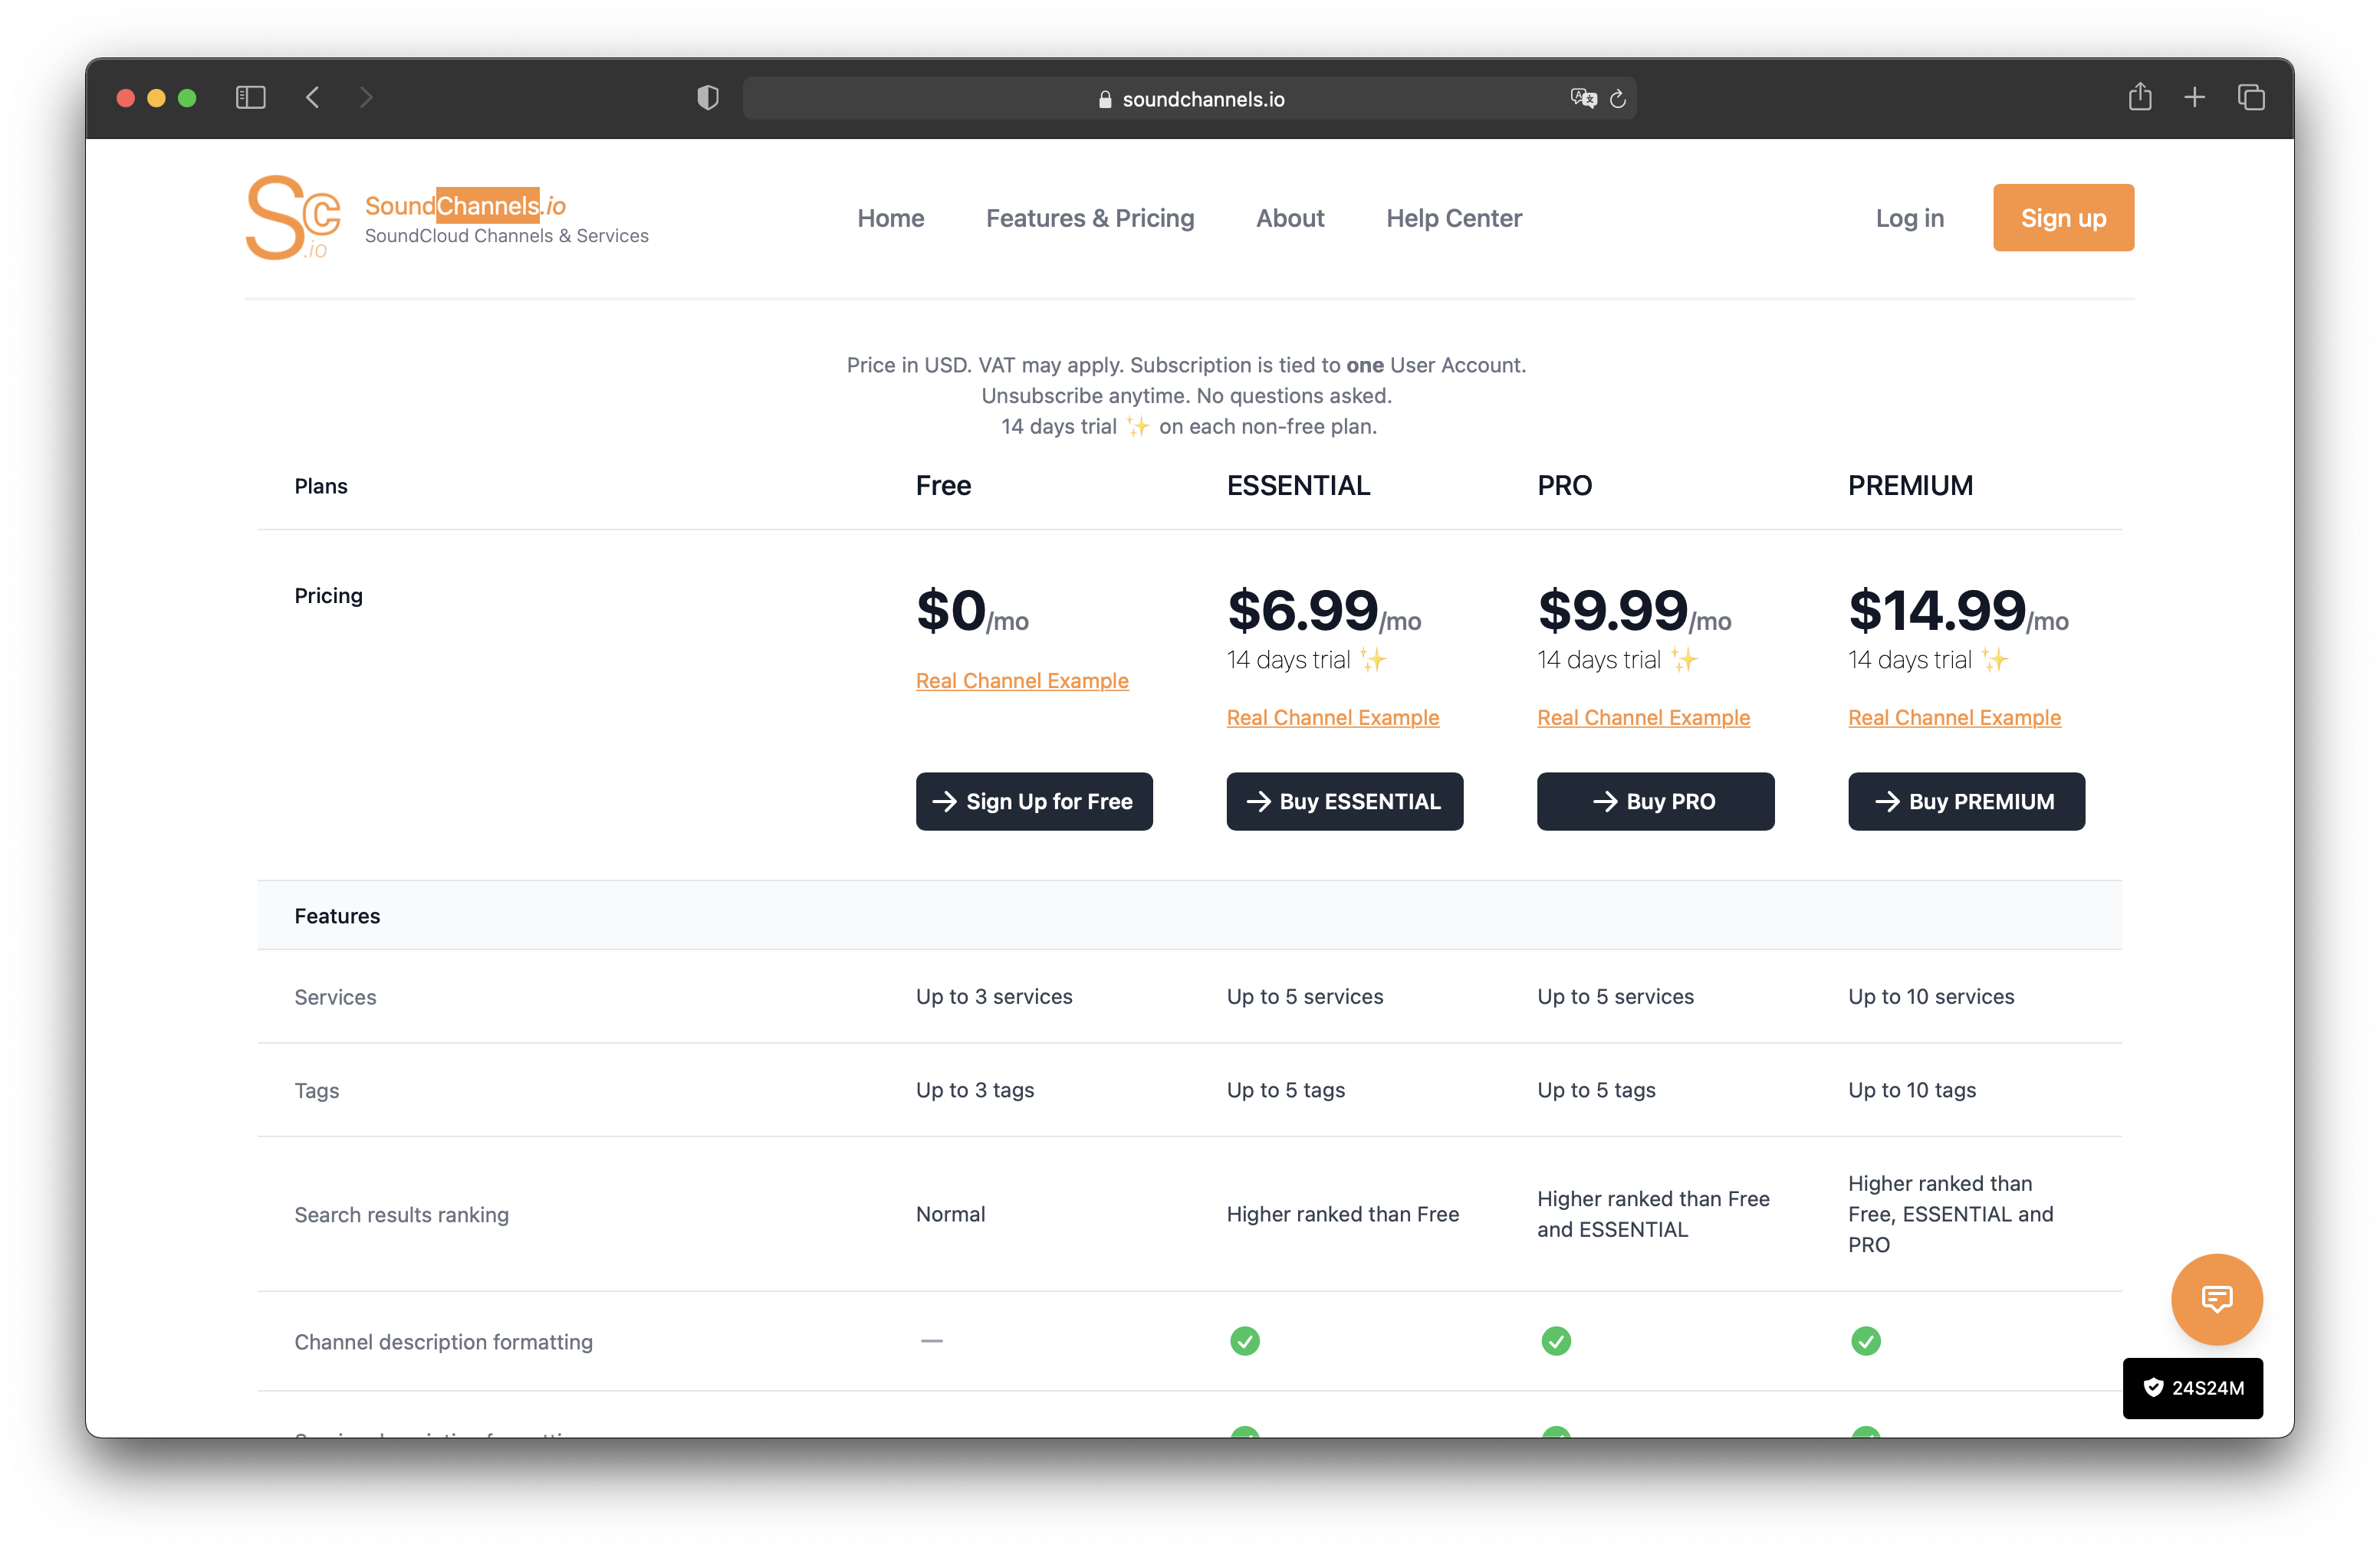2380x1551 pixels.
Task: Click the $6.99 price text
Action: click(1303, 610)
